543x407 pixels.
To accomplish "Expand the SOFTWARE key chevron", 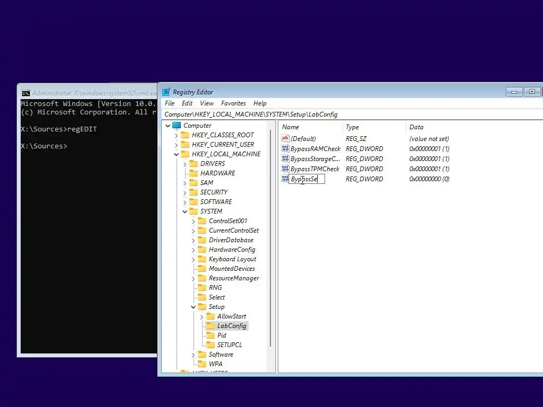I will (x=185, y=202).
